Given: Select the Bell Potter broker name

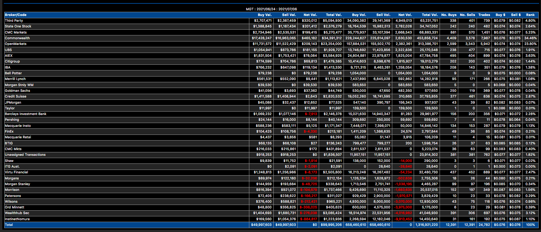Looking at the screenshot, I should tap(13, 73).
